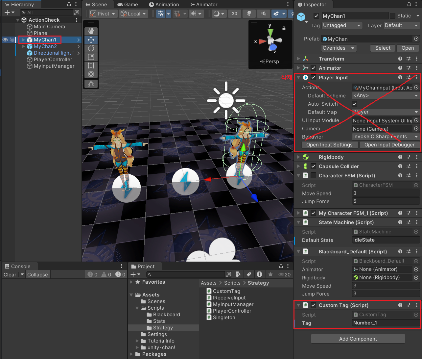Enable the Static checkbox
Viewport: 422px width, 359px height.
click(392, 16)
